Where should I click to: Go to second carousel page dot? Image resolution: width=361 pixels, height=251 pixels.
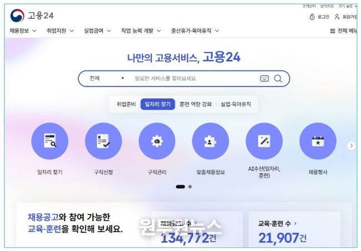[190, 187]
